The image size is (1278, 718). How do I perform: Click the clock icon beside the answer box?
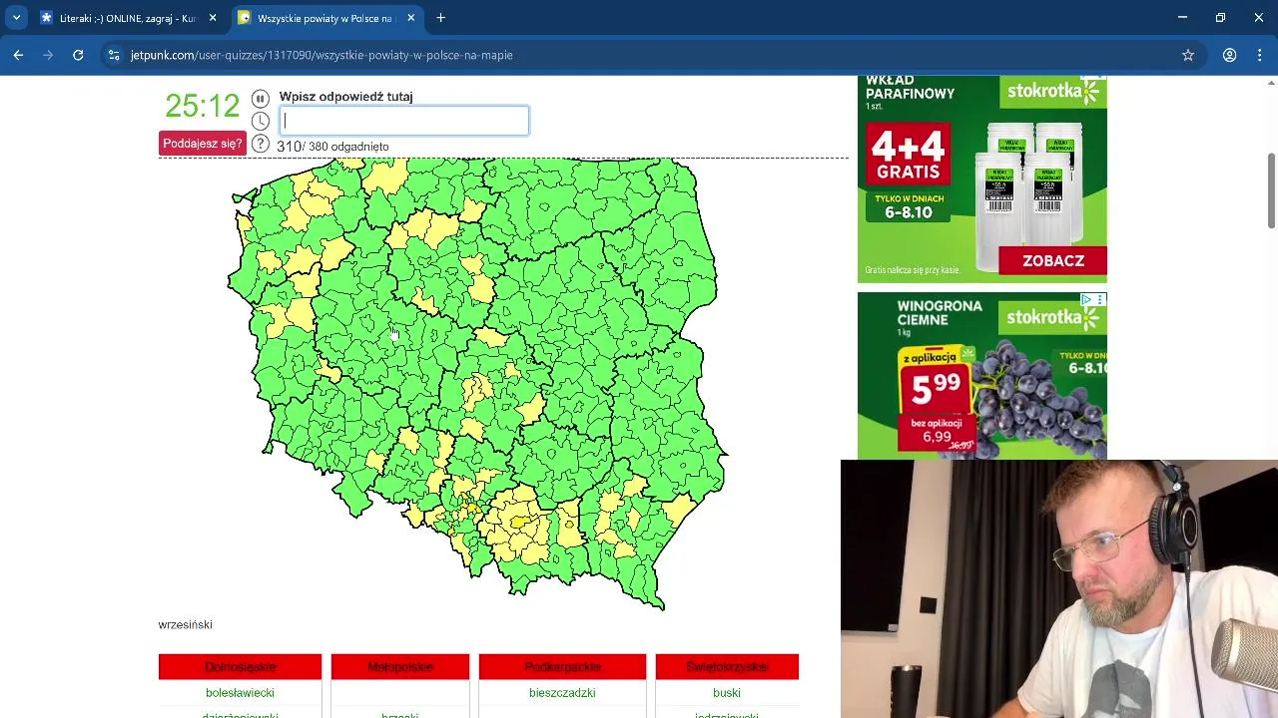pyautogui.click(x=261, y=121)
